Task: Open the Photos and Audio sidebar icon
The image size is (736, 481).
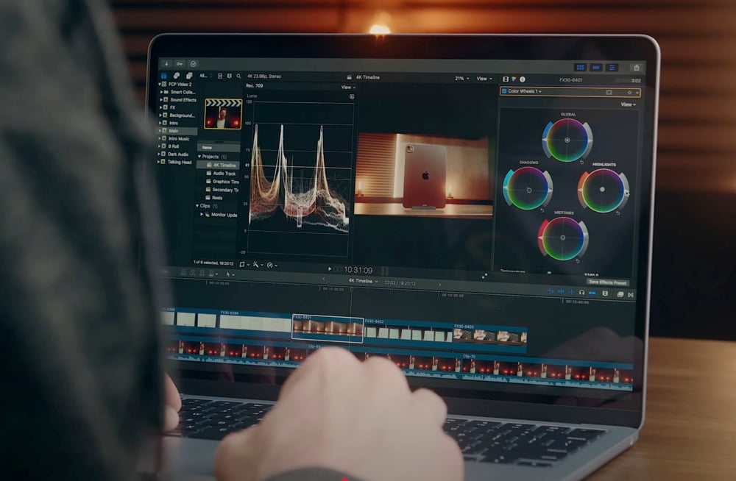Action: [x=177, y=76]
